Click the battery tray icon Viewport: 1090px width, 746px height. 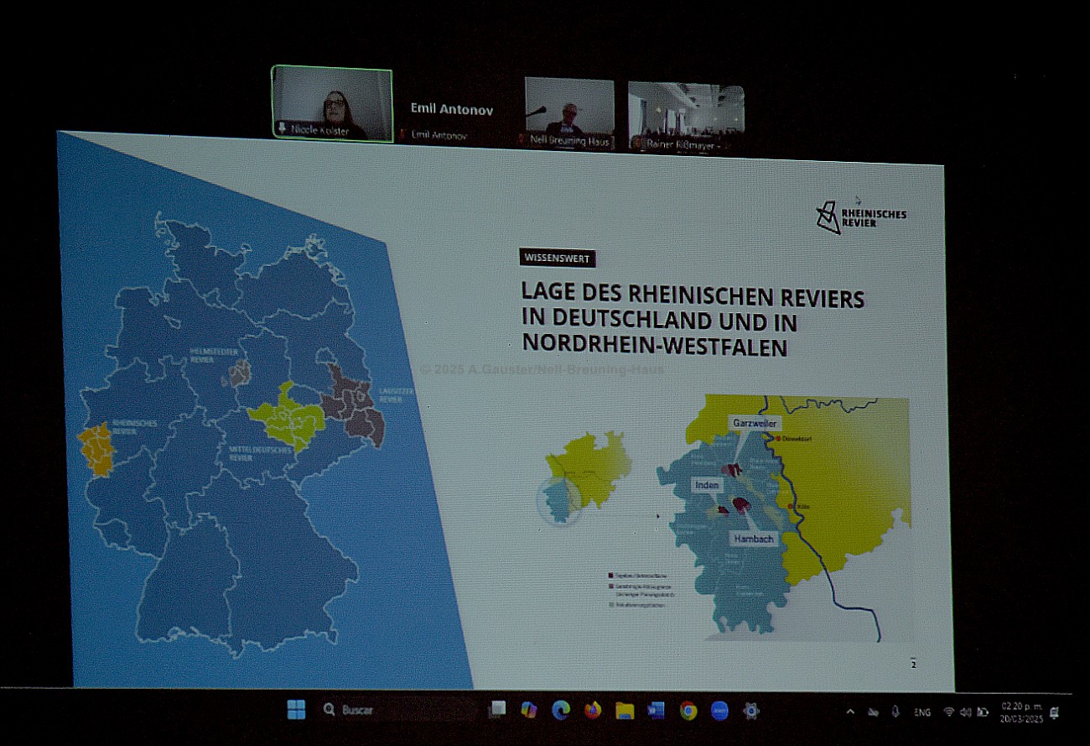[983, 712]
